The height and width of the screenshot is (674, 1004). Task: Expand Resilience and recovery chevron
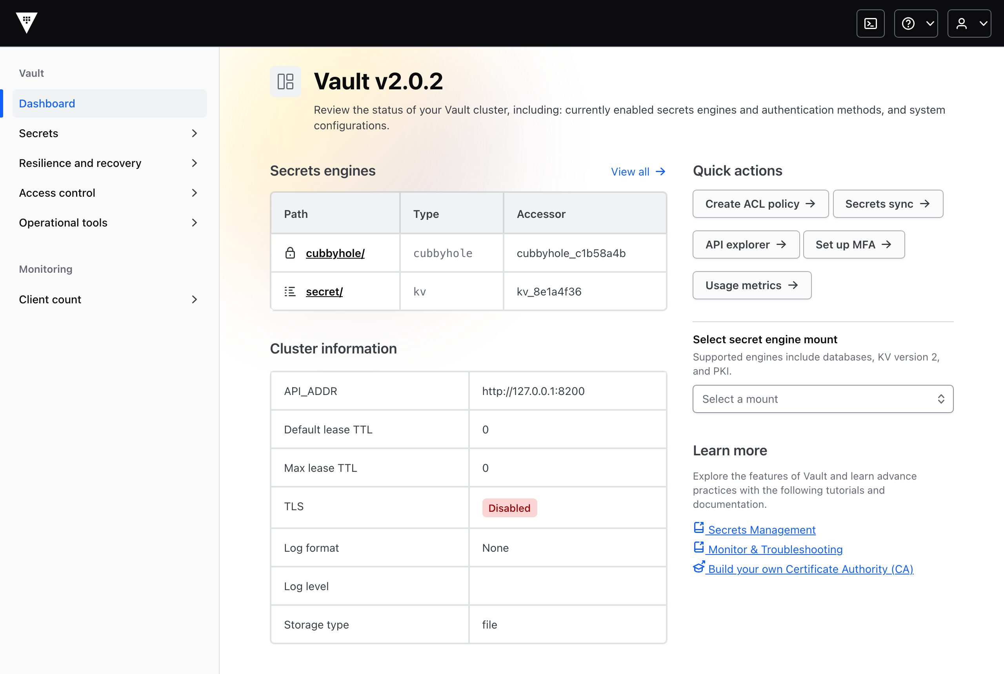tap(195, 163)
